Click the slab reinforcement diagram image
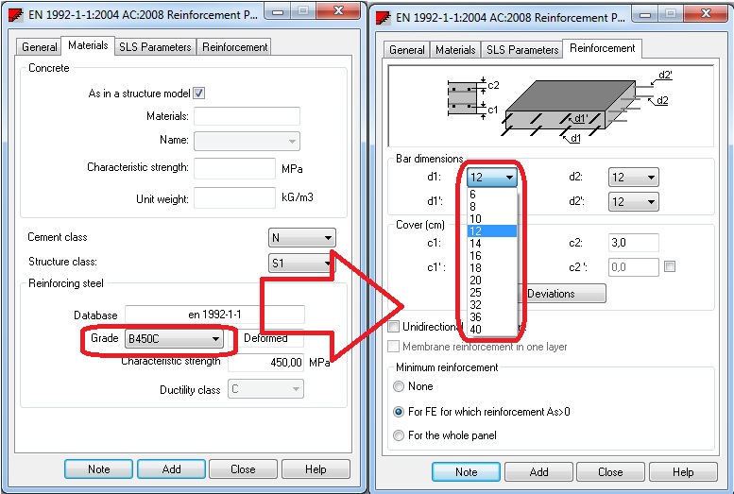 pyautogui.click(x=551, y=106)
